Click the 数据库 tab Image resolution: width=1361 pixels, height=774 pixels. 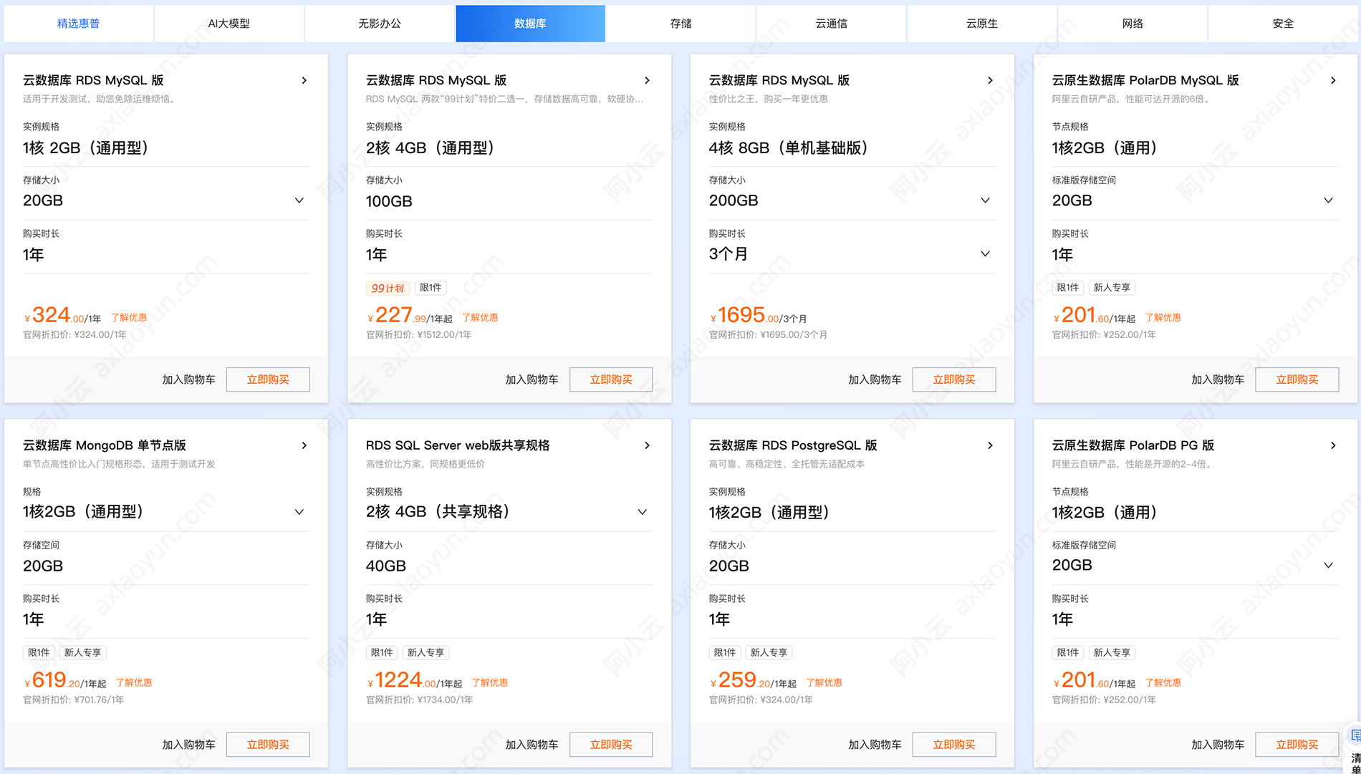pos(530,24)
